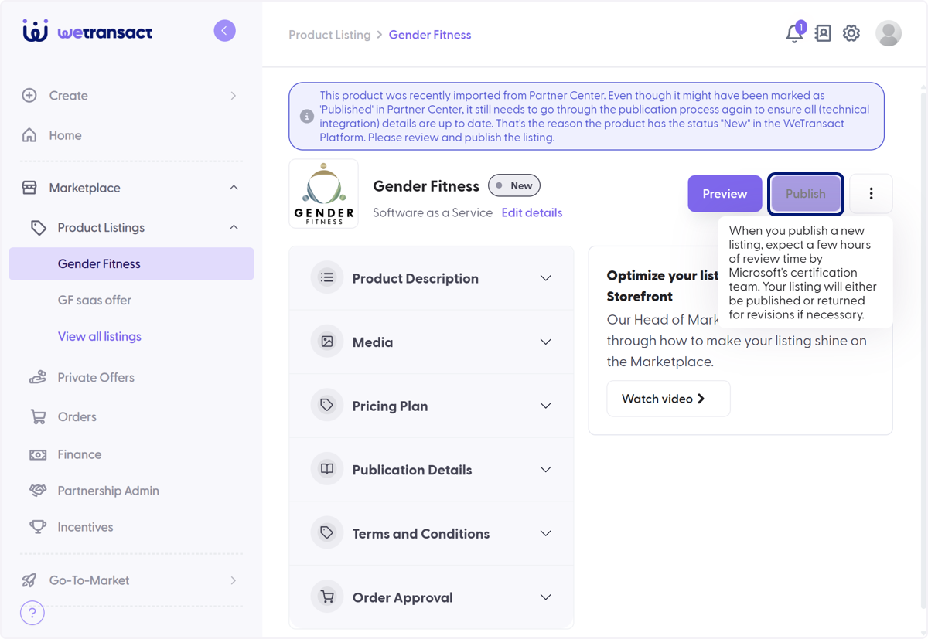
Task: Click the Publication Details book icon
Action: [x=327, y=469]
